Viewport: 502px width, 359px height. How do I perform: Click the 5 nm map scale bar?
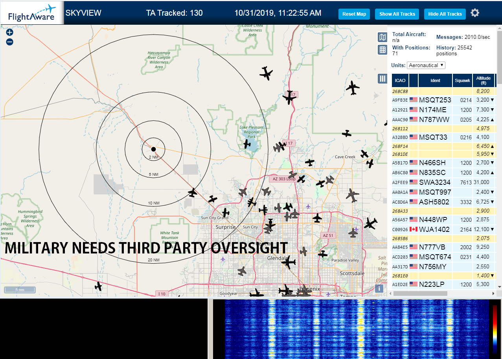(20, 290)
